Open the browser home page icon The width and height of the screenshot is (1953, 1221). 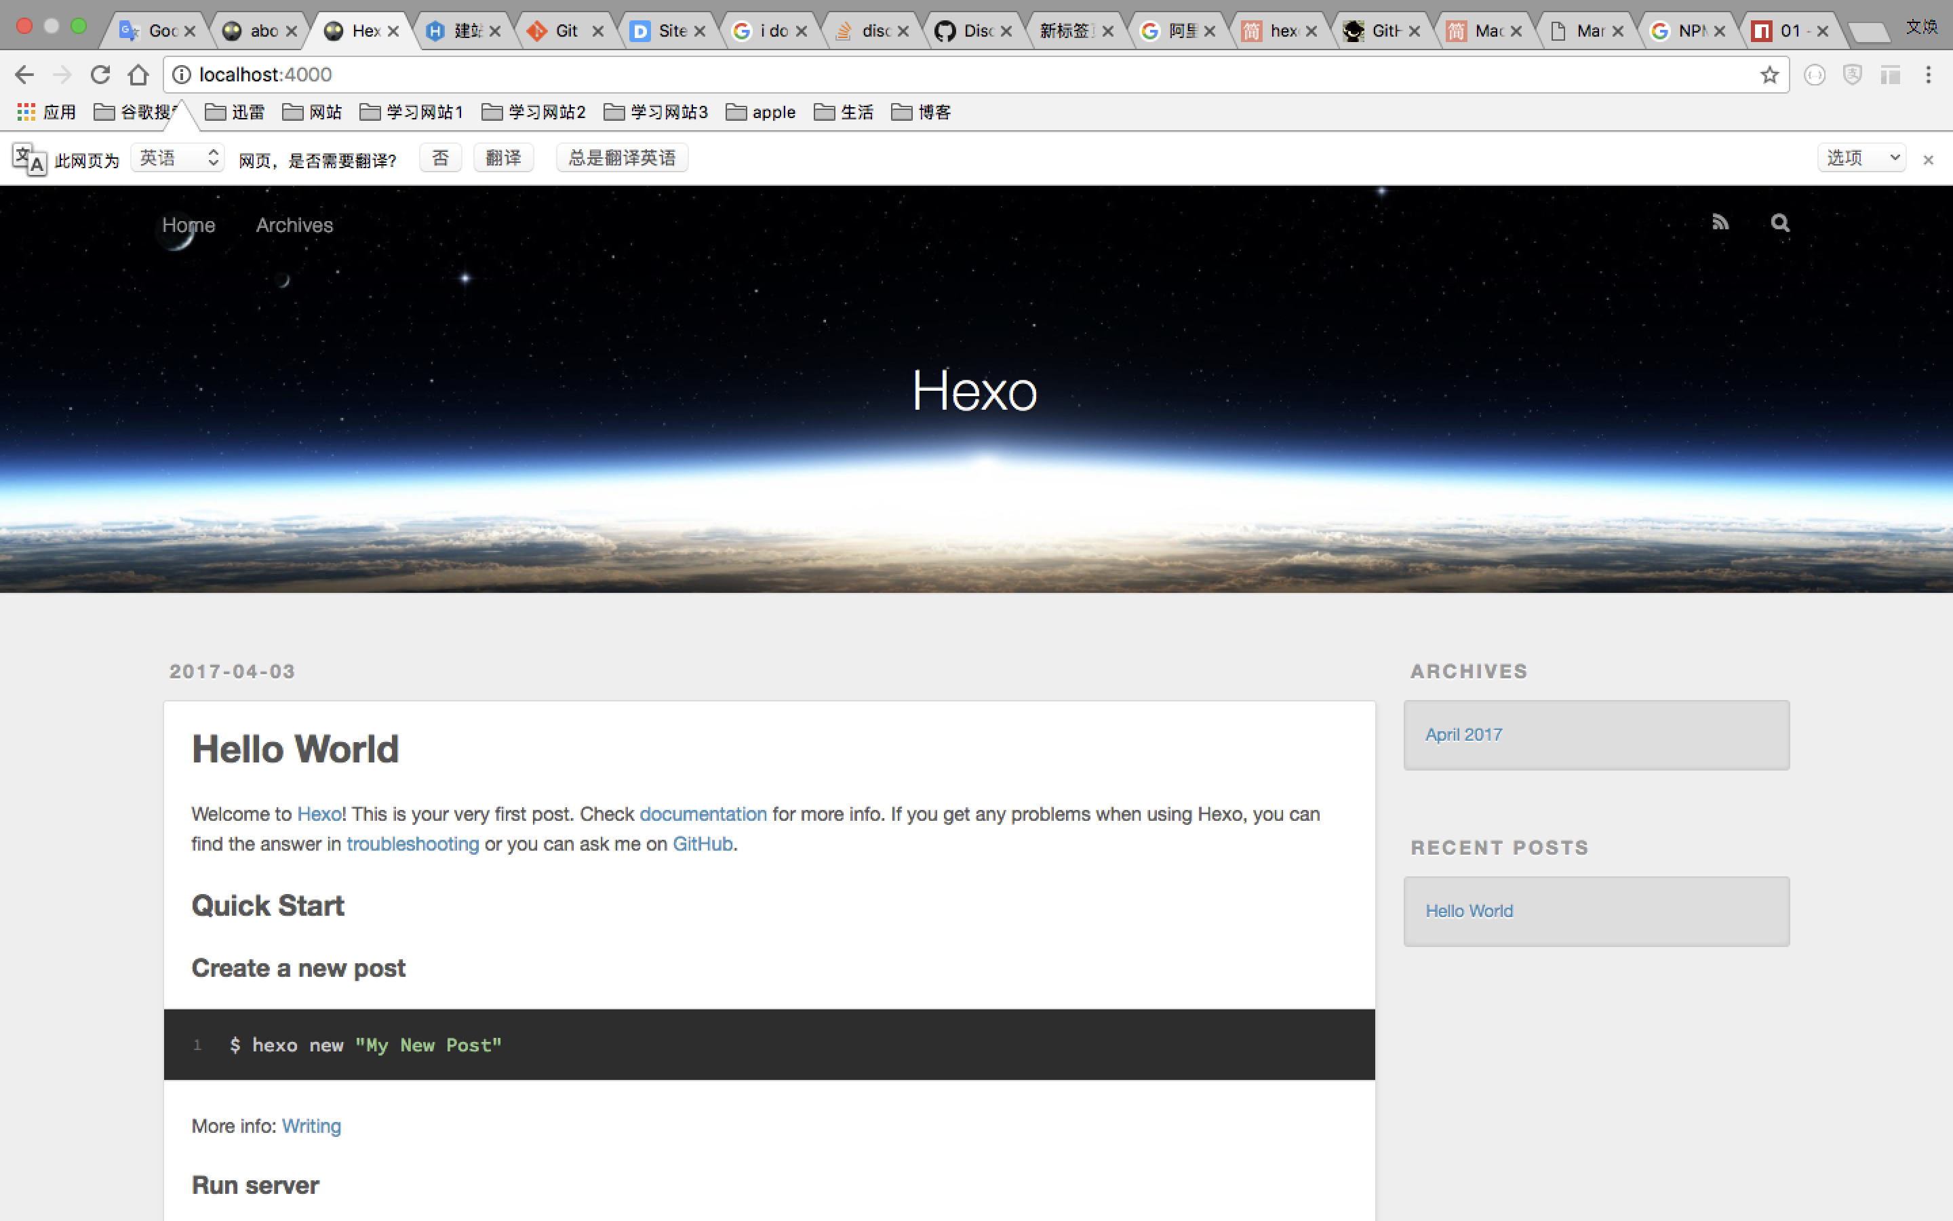(138, 75)
